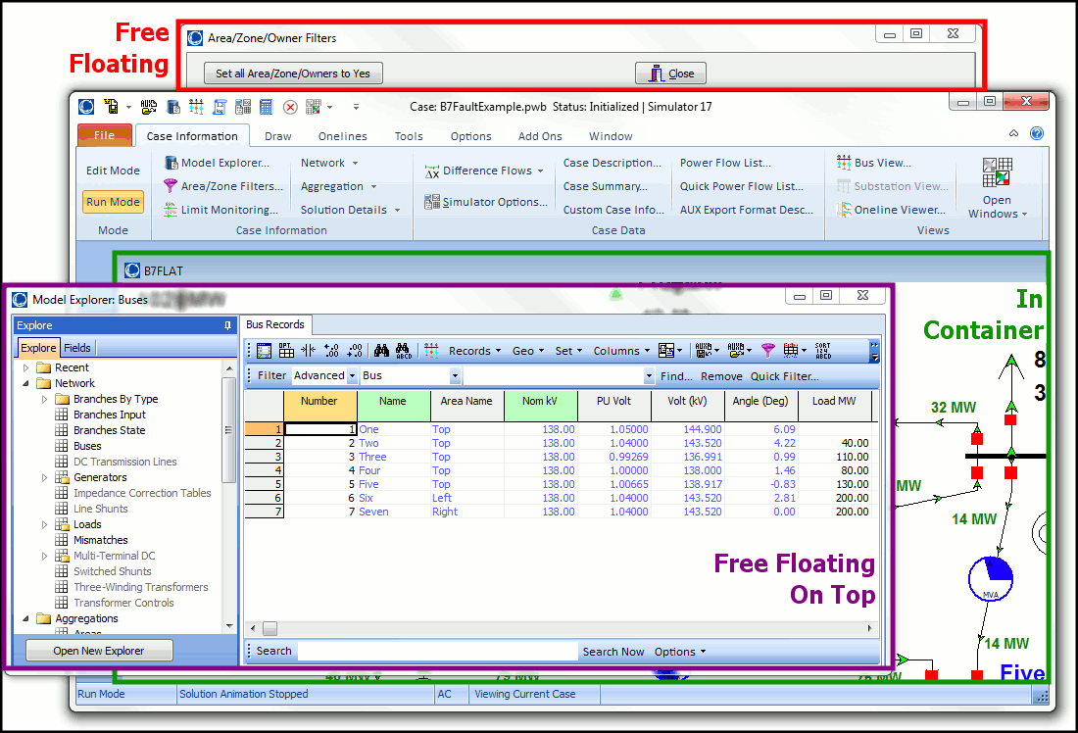Switch to Edit Mode

pos(113,171)
